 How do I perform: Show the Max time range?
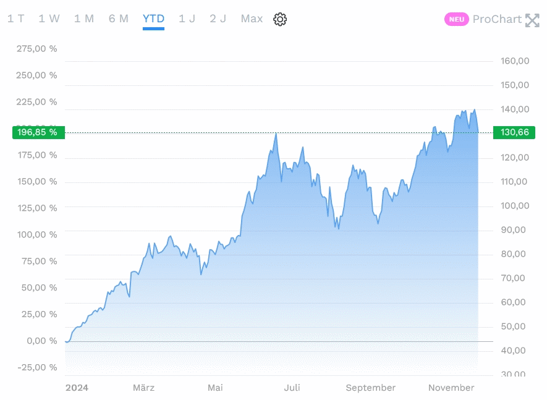252,19
